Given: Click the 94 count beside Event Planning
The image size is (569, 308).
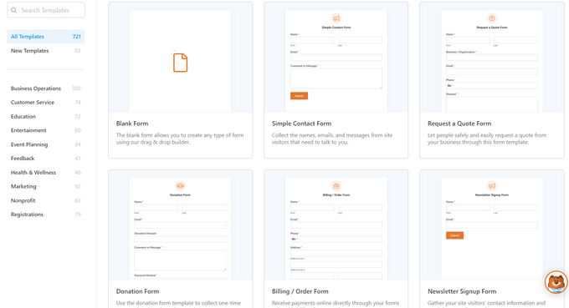Looking at the screenshot, I should coord(78,144).
